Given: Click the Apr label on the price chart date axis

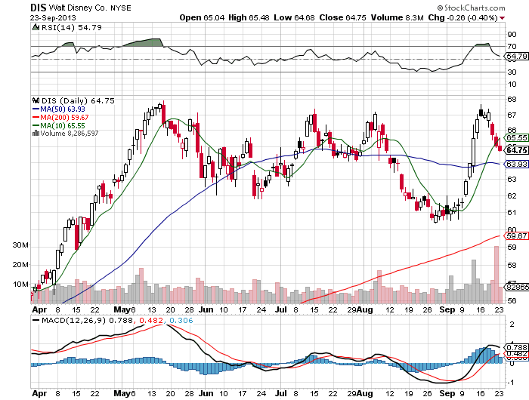Looking at the screenshot, I should point(39,309).
